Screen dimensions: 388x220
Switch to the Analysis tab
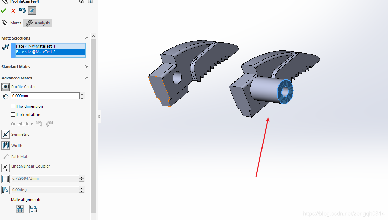(38, 23)
